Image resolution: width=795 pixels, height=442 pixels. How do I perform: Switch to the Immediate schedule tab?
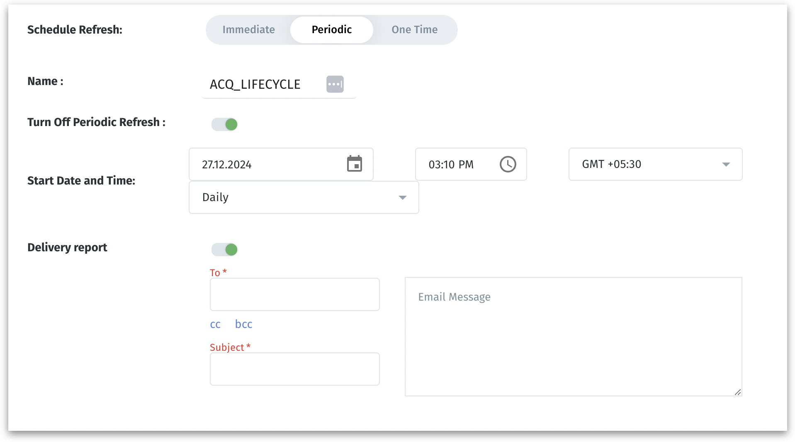point(248,30)
